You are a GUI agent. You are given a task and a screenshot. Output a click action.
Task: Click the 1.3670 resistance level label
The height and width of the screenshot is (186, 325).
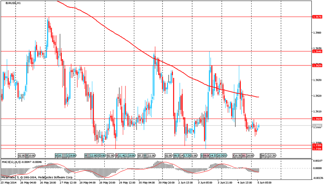coord(317,17)
